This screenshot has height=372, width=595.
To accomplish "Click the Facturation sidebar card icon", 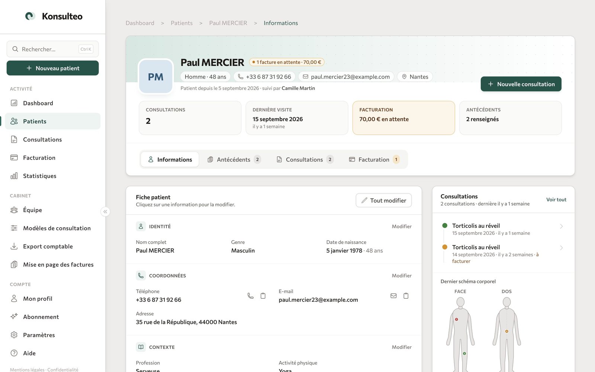I will pyautogui.click(x=14, y=158).
